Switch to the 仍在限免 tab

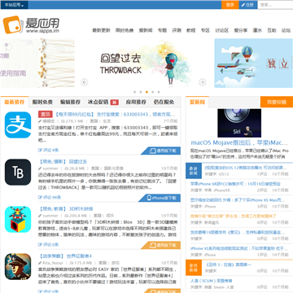tap(164, 103)
